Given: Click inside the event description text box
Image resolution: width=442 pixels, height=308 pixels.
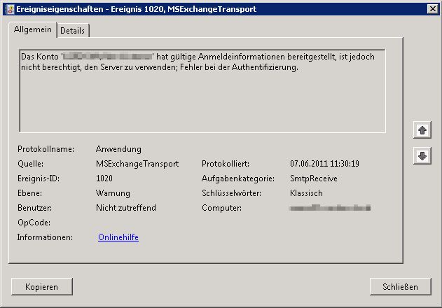Looking at the screenshot, I should coord(202,91).
